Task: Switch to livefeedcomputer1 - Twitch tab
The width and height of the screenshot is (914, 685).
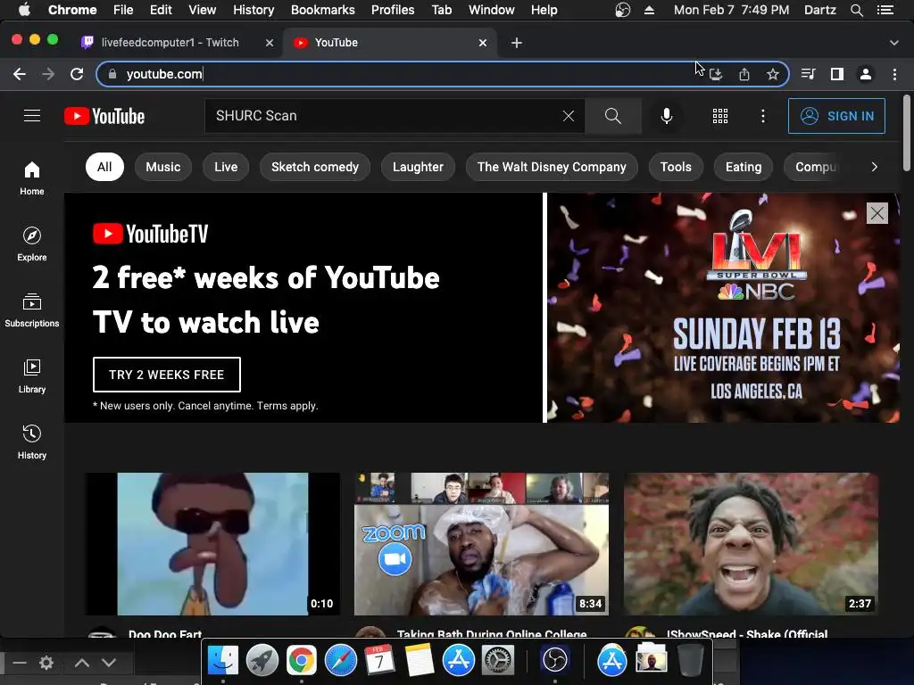Action: coord(170,43)
